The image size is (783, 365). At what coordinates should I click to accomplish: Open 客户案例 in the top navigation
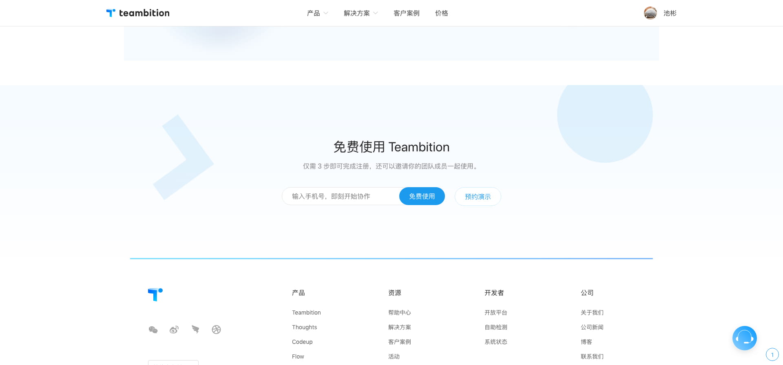(406, 13)
